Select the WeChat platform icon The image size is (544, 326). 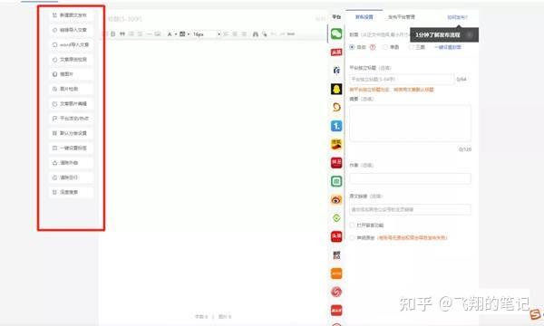coord(336,34)
